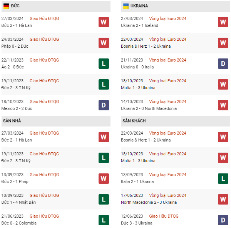
Task: Click D badge for Đức 3 - 3 Ukraina
Action: pyautogui.click(x=223, y=220)
